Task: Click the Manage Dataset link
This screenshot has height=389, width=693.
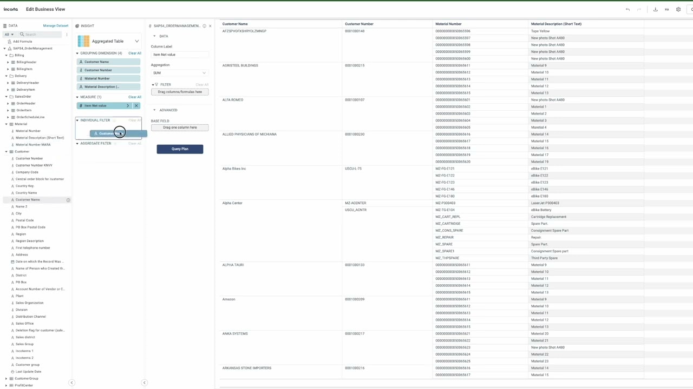Action: pos(56,26)
